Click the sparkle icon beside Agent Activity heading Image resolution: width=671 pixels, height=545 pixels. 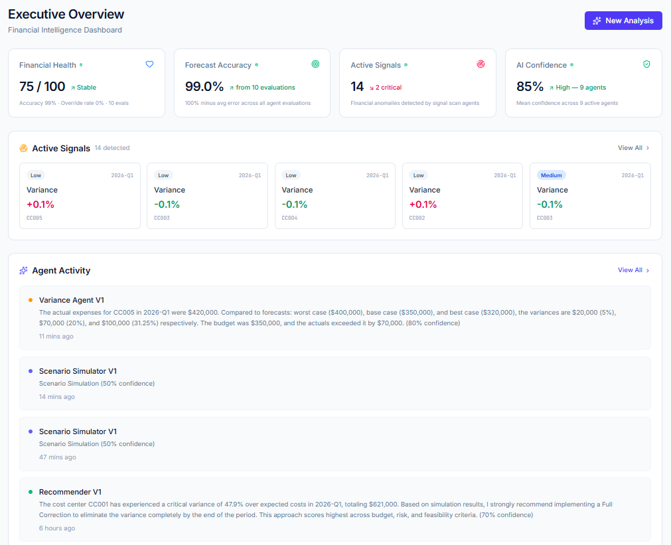[23, 270]
